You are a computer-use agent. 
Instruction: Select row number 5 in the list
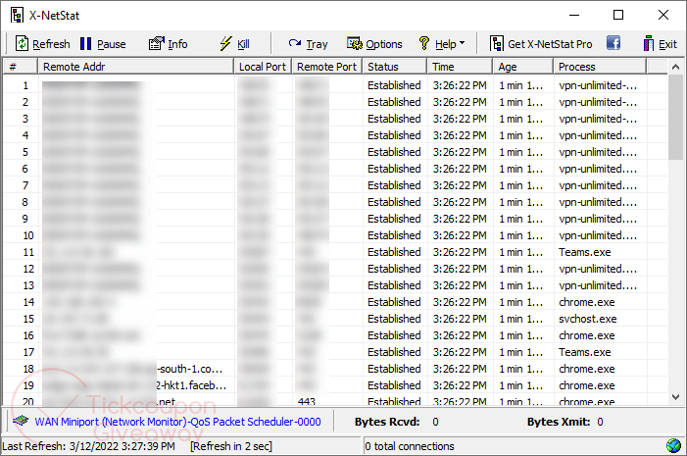(x=25, y=152)
